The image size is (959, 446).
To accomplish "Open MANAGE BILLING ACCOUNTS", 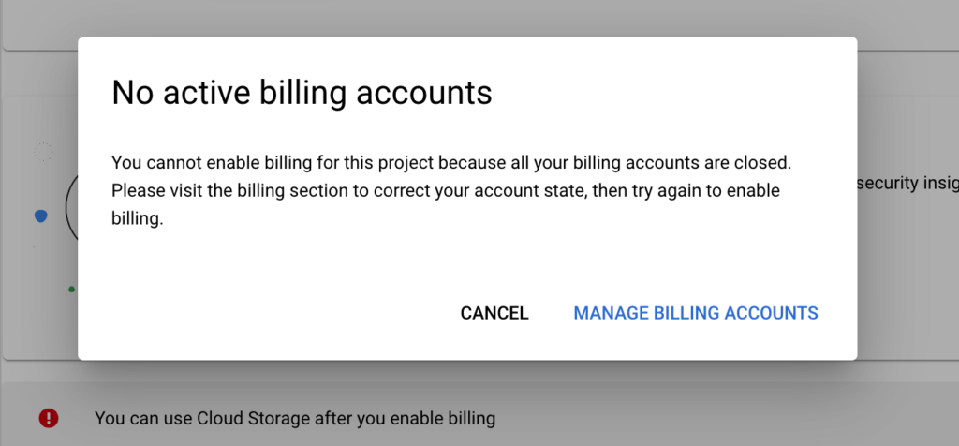I will pyautogui.click(x=696, y=313).
